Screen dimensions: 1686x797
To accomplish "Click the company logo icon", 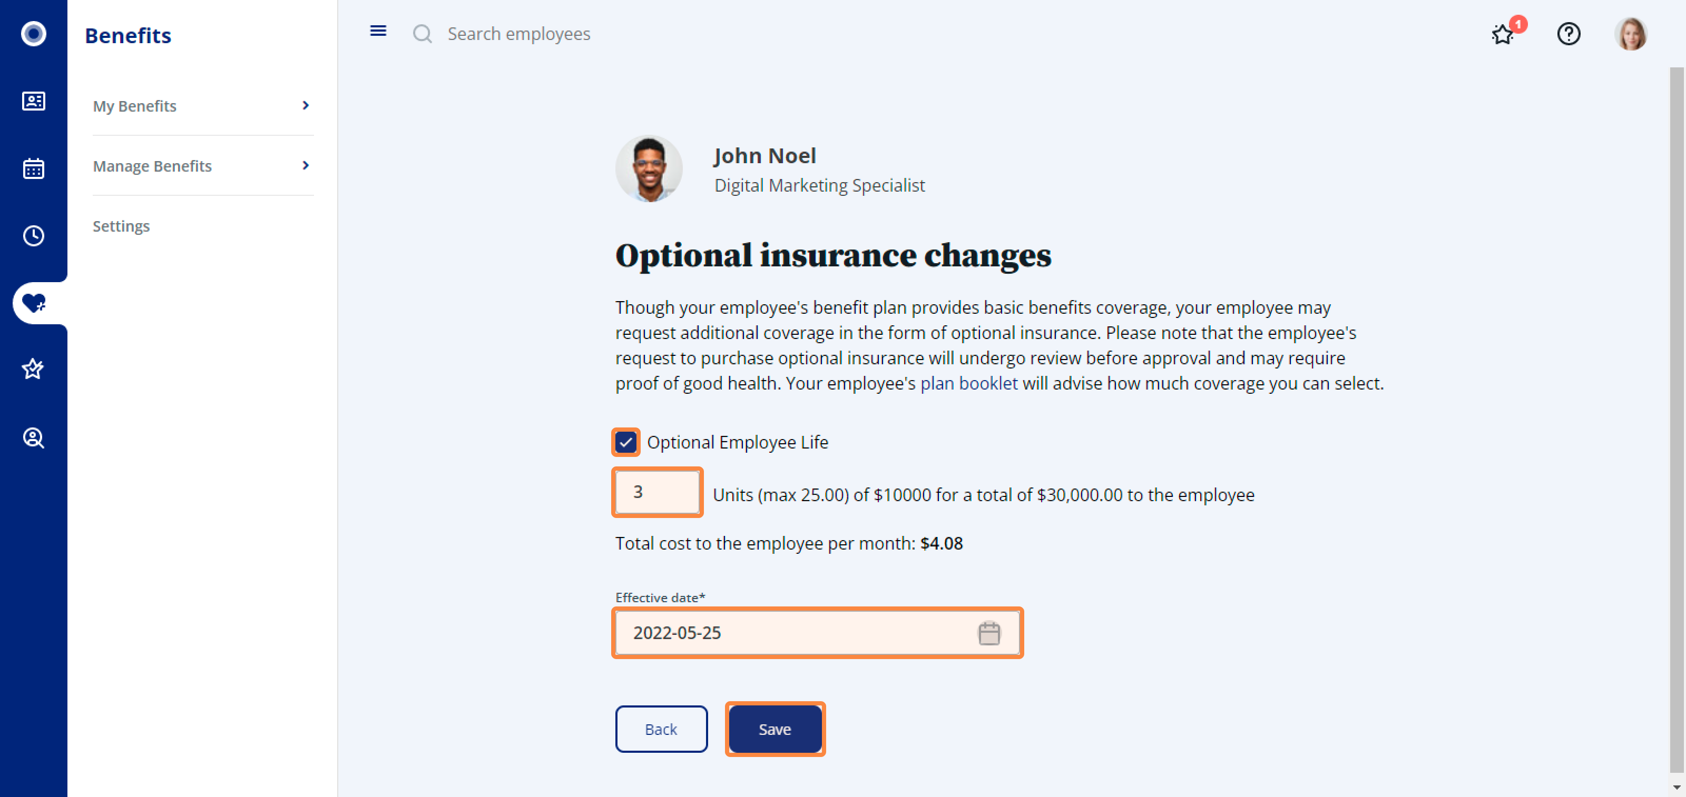I will pos(33,33).
